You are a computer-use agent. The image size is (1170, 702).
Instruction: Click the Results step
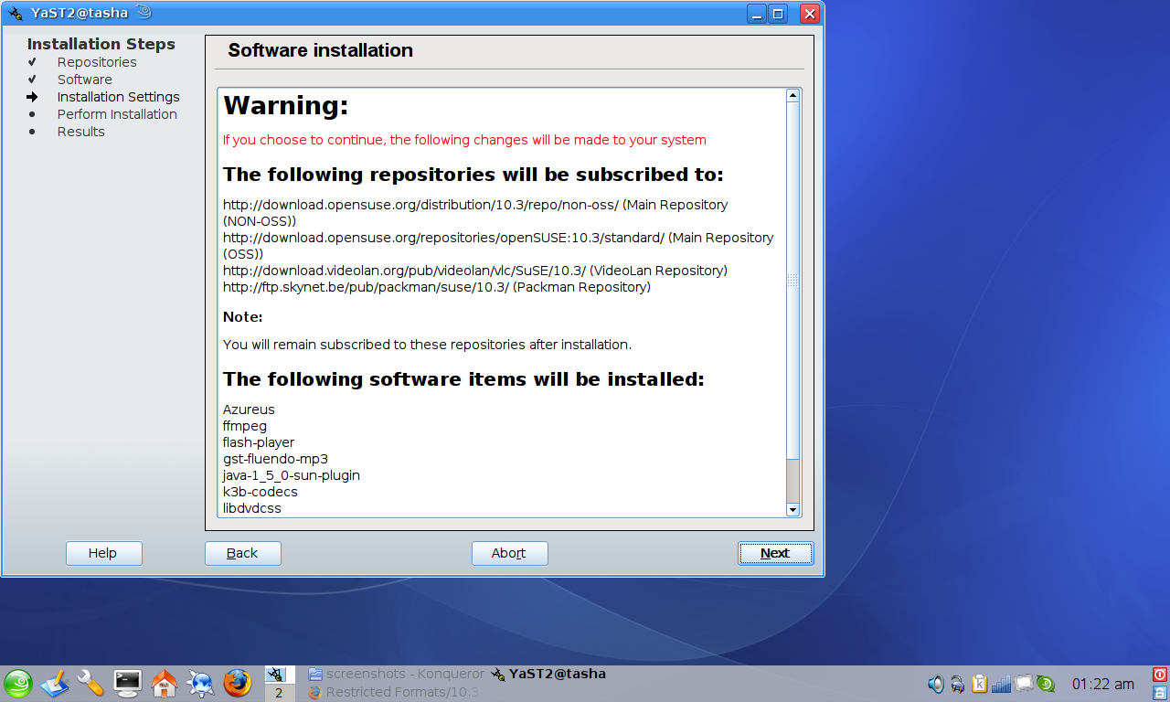coord(80,132)
